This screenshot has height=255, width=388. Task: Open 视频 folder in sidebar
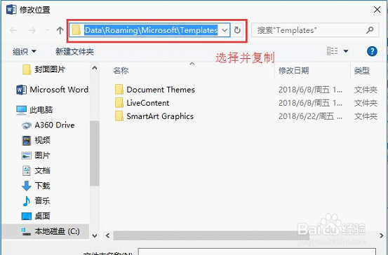click(36, 140)
